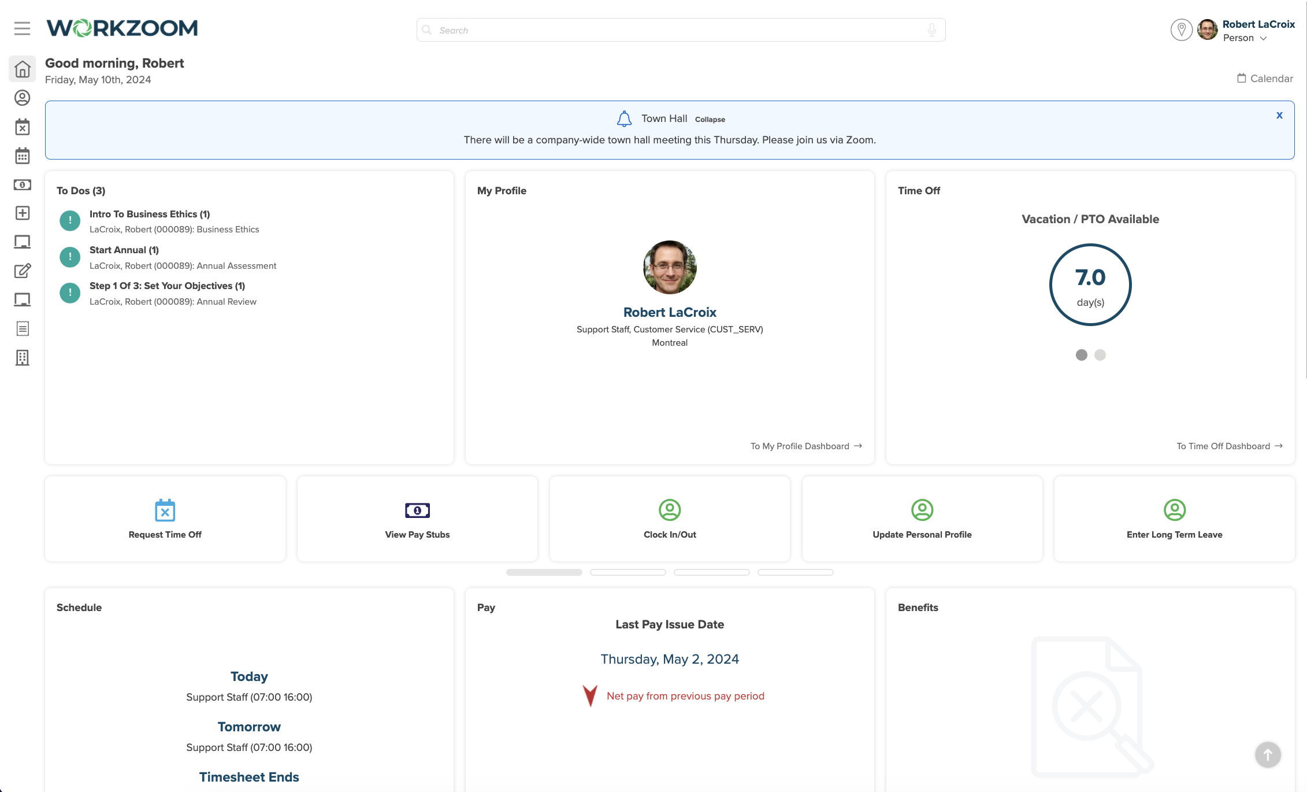Dismiss the Town Hall banner with the X
Screen dimensions: 1307x792
(1279, 115)
